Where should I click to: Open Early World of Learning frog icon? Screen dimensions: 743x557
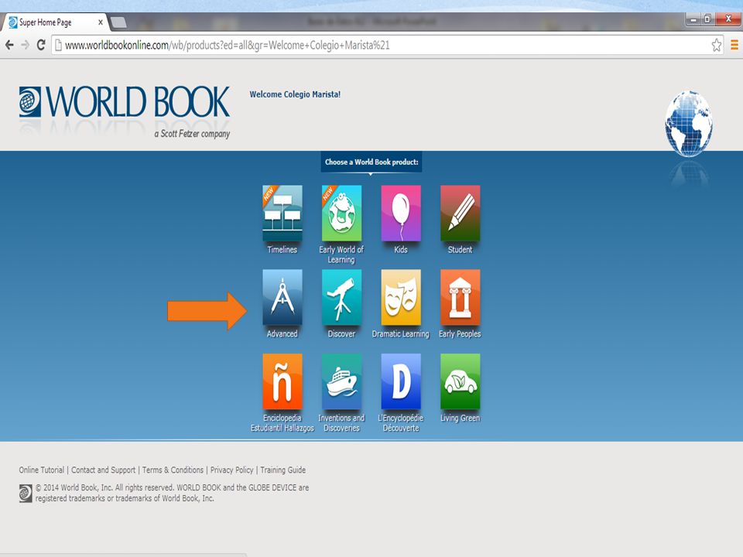click(x=341, y=214)
